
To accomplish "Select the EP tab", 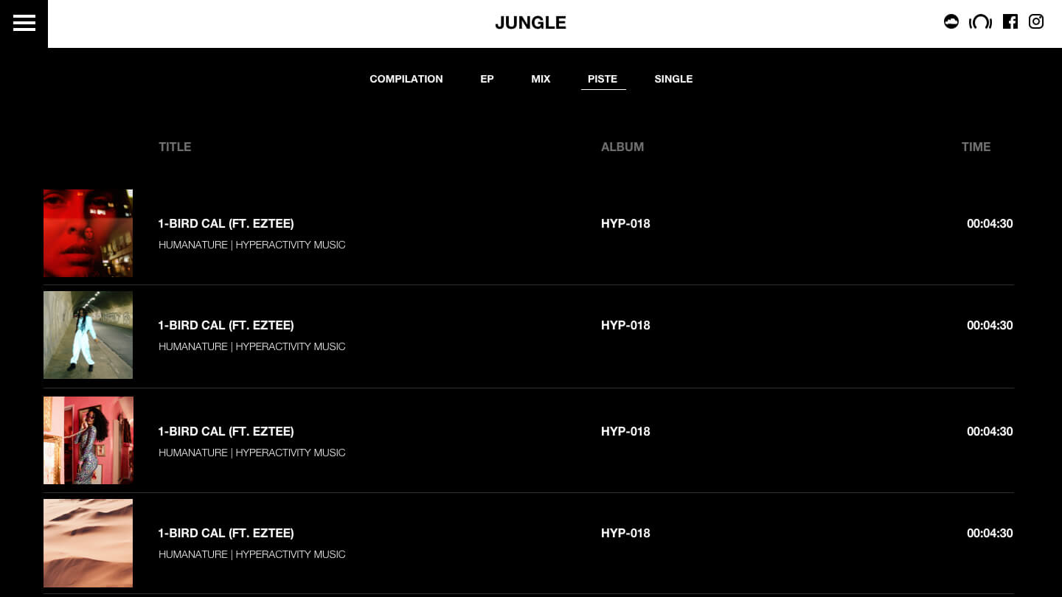I will tap(487, 79).
